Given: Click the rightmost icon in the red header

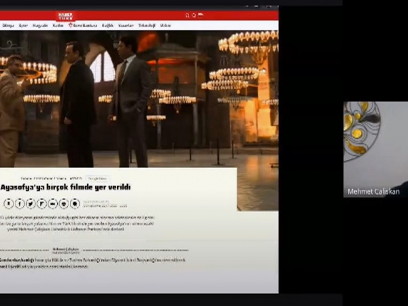Looking at the screenshot, I should 201,15.
